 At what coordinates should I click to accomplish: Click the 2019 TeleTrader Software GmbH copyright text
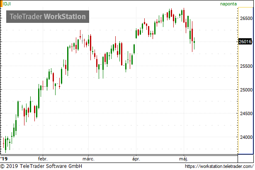pyautogui.click(x=41, y=166)
